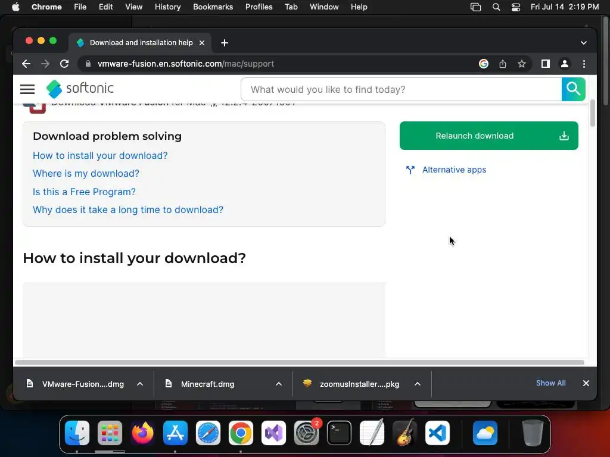
Task: Click the horizontal scrollbar at page bottom
Action: (300, 362)
